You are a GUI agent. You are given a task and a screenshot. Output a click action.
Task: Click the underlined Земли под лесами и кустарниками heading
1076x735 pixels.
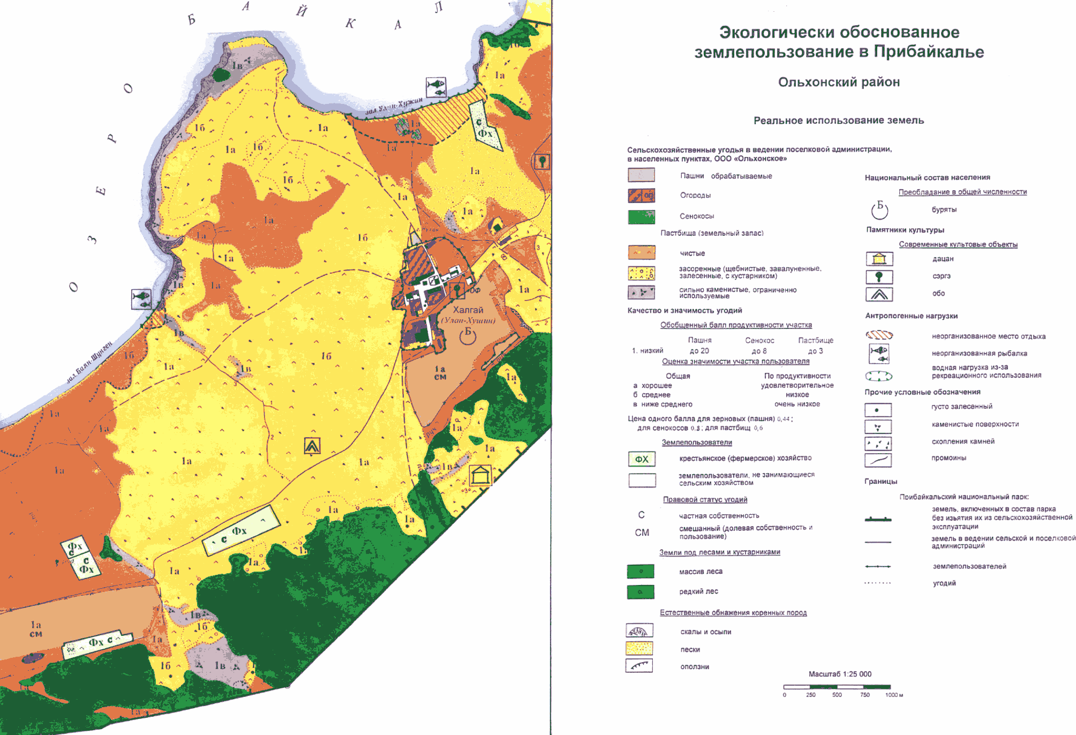click(719, 552)
